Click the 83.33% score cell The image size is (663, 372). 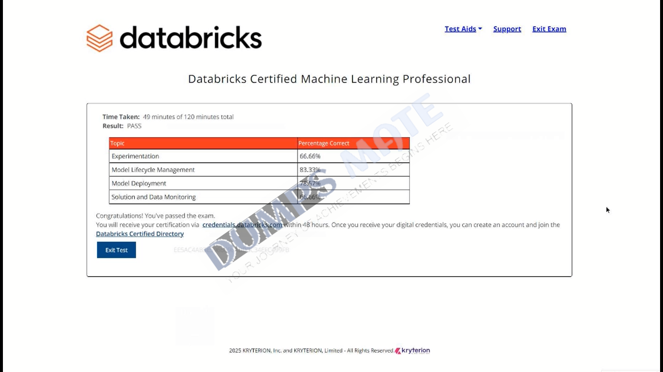(x=353, y=170)
